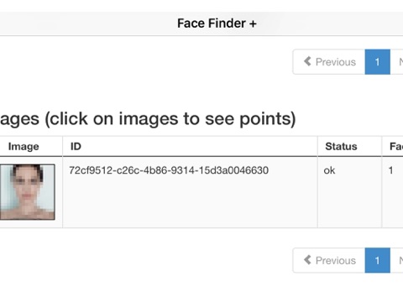
Task: Open the pixelated face thumbnail image
Action: coord(27,192)
